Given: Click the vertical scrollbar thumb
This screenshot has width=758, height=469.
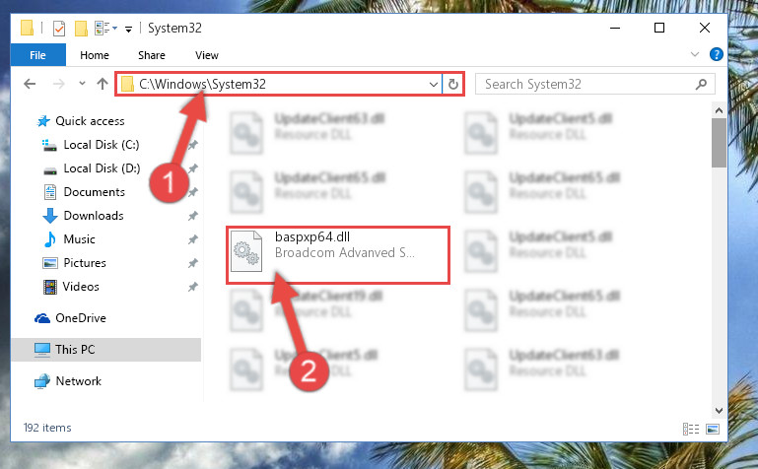Looking at the screenshot, I should pyautogui.click(x=719, y=143).
